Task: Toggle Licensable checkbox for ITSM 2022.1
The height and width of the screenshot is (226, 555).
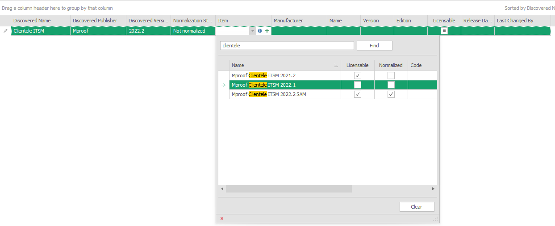Action: coord(358,85)
